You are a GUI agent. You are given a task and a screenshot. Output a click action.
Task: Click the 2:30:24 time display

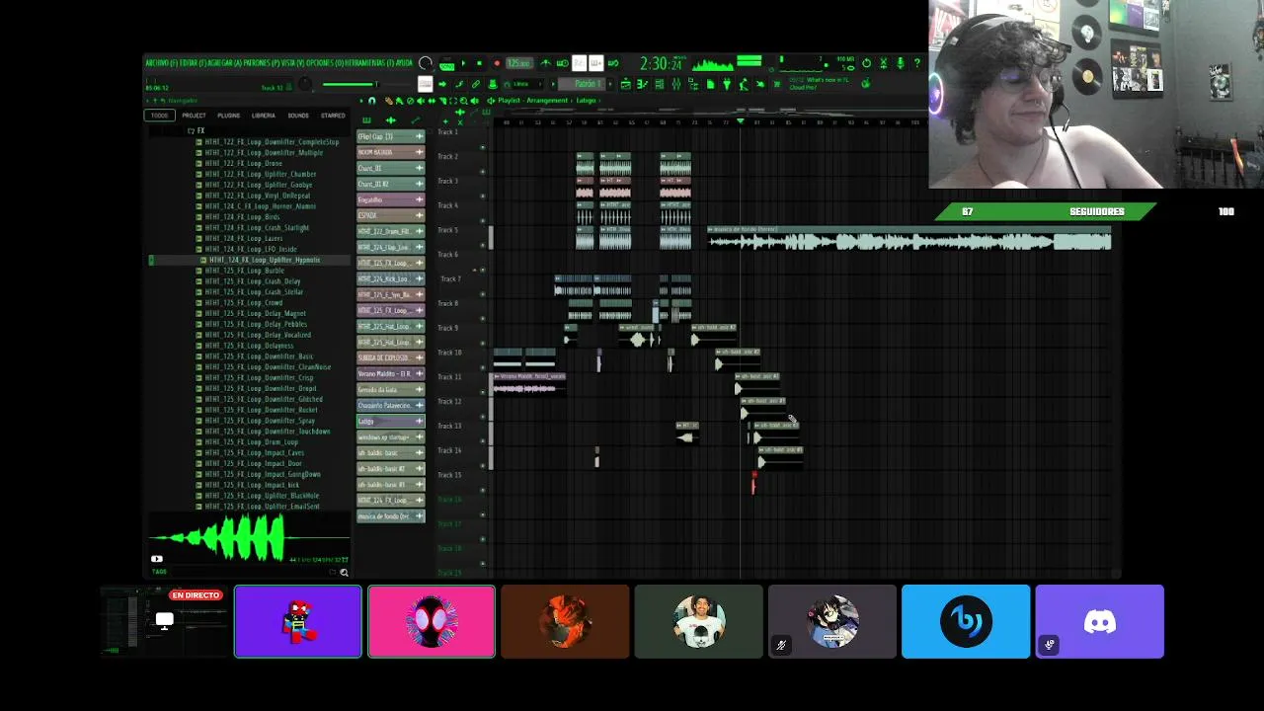pyautogui.click(x=662, y=63)
